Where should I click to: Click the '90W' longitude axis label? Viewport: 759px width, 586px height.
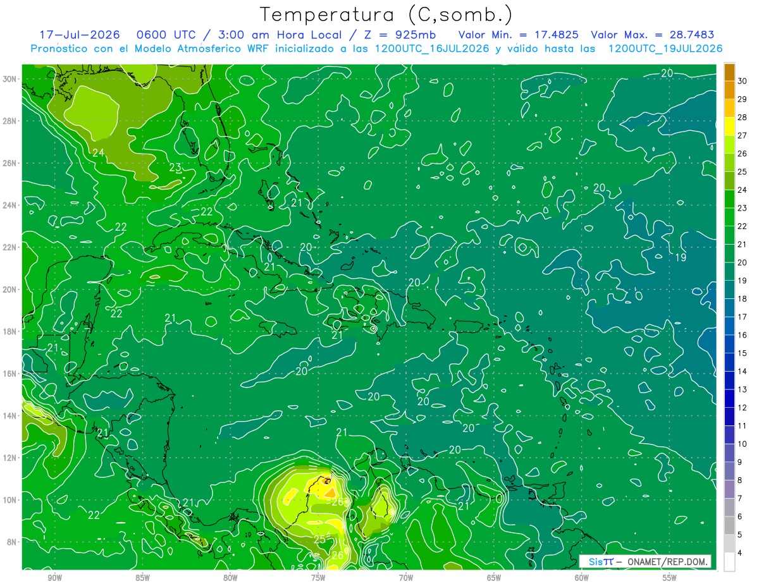pos(54,578)
